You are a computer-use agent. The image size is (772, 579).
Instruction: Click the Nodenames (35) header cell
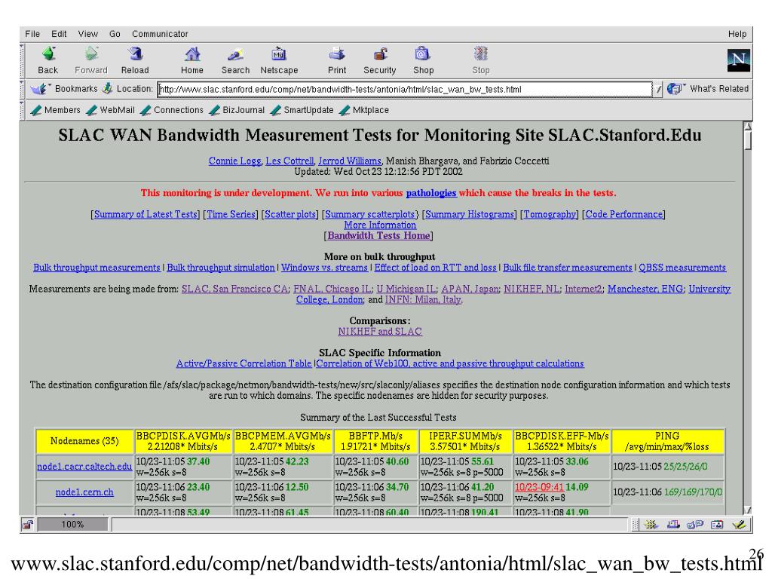pyautogui.click(x=84, y=442)
